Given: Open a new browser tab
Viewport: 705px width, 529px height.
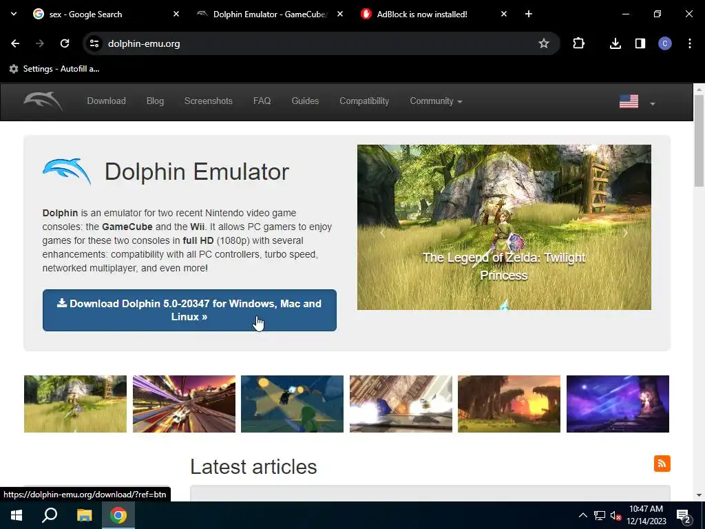Looking at the screenshot, I should 529,14.
